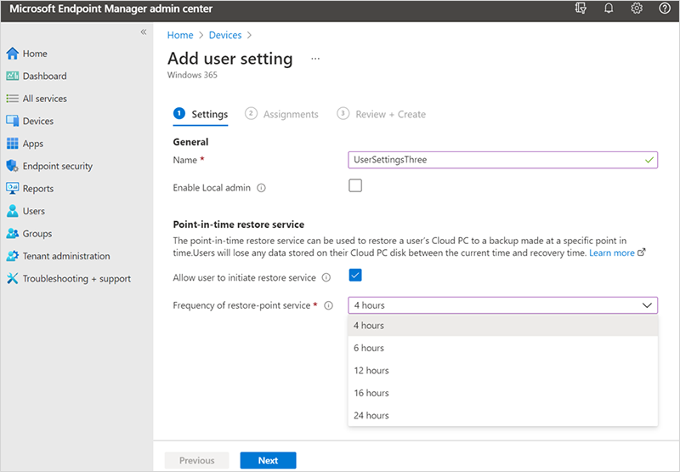Open the directory and subscription filter icon
The image size is (680, 472).
tap(581, 9)
